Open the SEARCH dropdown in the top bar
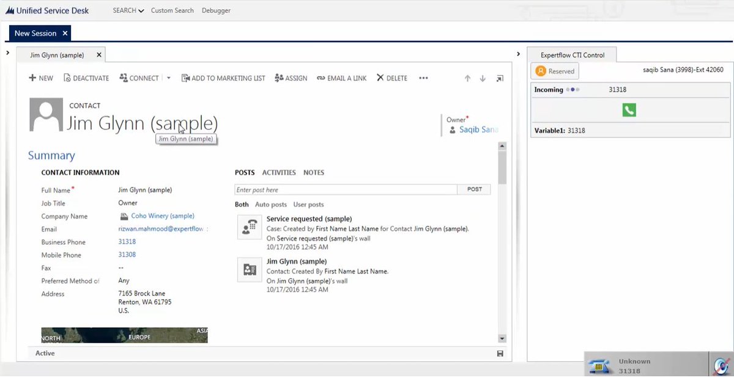This screenshot has width=734, height=378. [128, 10]
